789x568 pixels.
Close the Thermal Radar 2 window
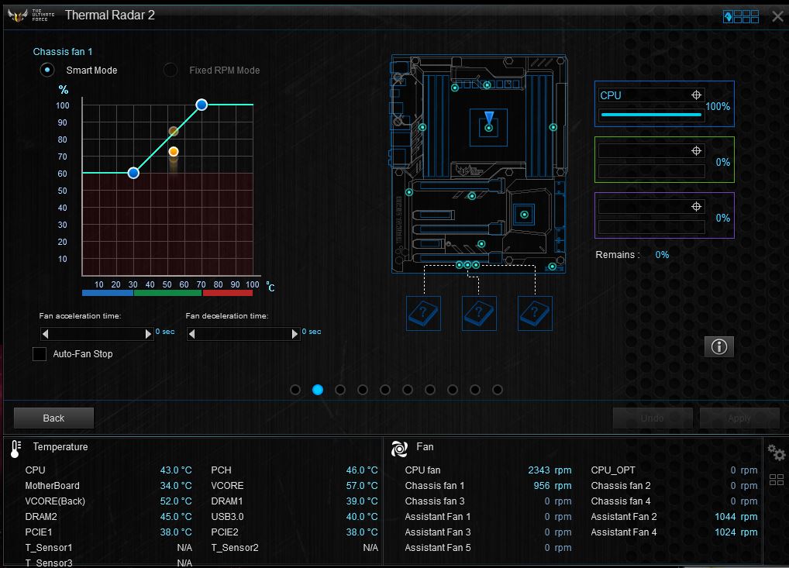click(x=778, y=16)
